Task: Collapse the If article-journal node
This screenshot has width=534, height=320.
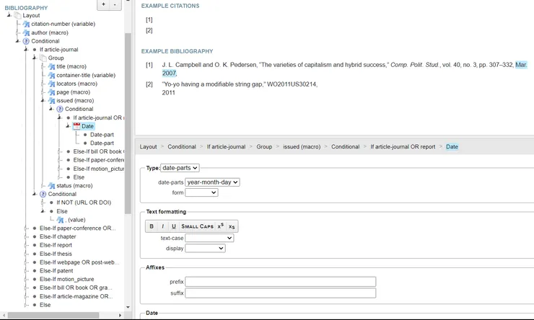Action: pos(26,49)
